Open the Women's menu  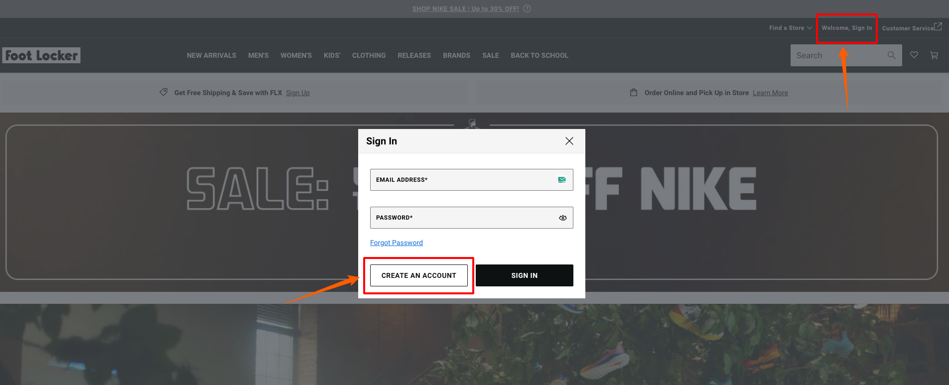point(296,55)
